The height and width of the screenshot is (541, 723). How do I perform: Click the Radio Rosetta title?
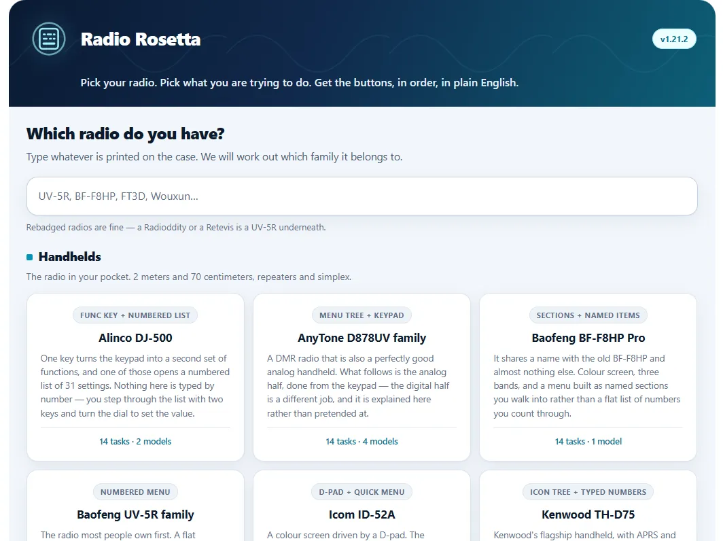(141, 39)
